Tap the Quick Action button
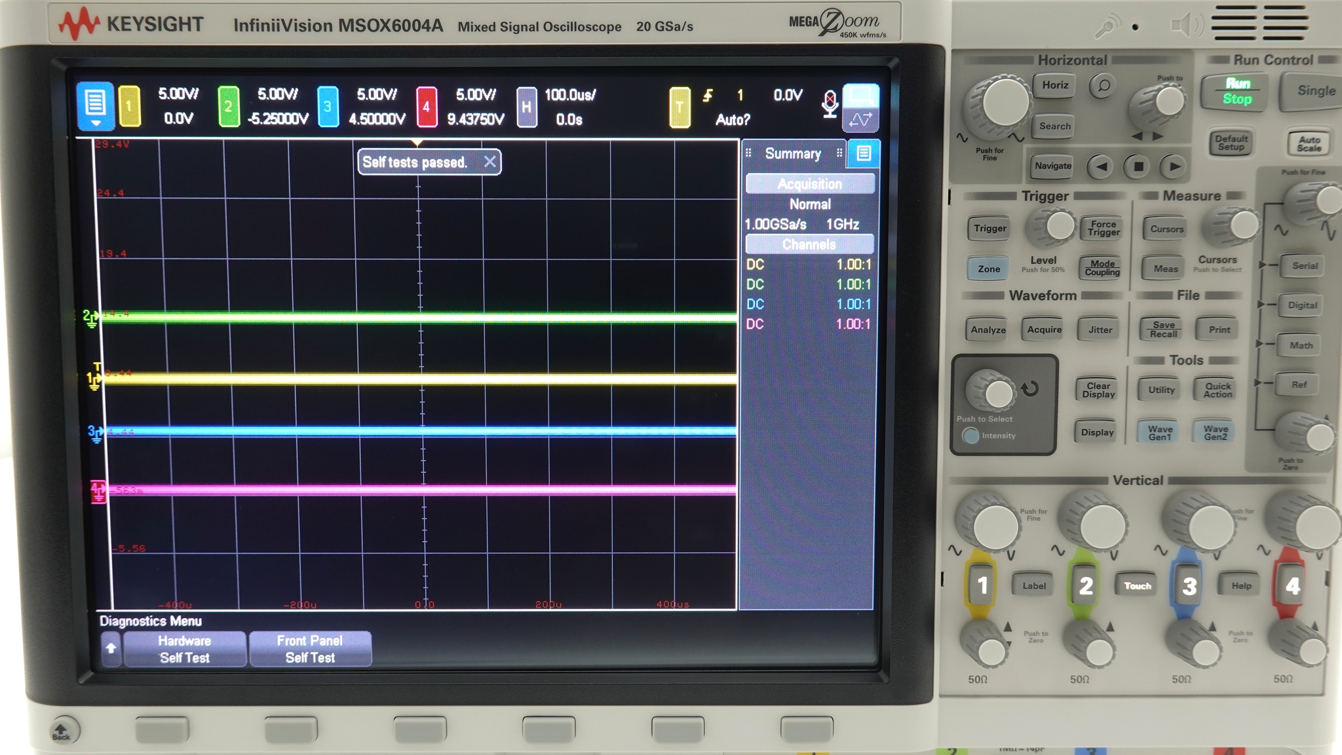This screenshot has height=755, width=1342. [1217, 390]
